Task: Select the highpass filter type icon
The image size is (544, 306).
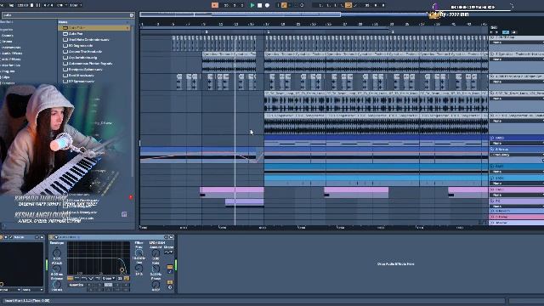Action: pos(77,278)
